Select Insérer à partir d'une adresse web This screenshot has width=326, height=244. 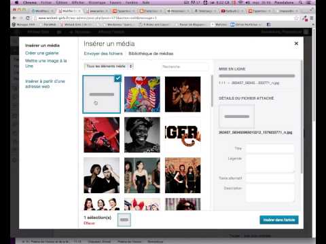pyautogui.click(x=45, y=84)
